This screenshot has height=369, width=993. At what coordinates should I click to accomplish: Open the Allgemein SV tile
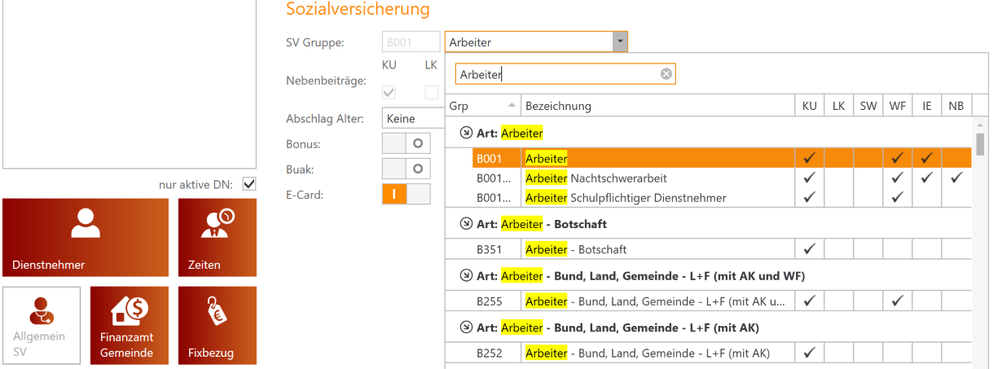tap(42, 325)
